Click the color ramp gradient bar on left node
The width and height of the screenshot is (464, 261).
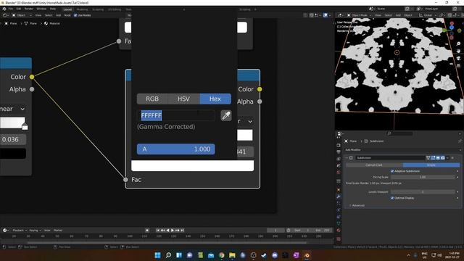13,123
